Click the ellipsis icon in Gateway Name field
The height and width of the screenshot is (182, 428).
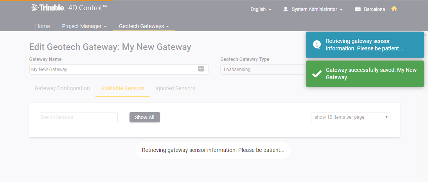point(201,69)
